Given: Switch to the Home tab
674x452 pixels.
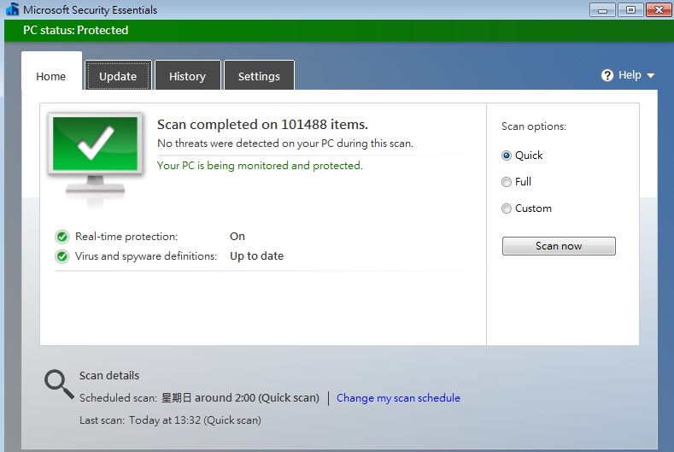Looking at the screenshot, I should tap(51, 72).
